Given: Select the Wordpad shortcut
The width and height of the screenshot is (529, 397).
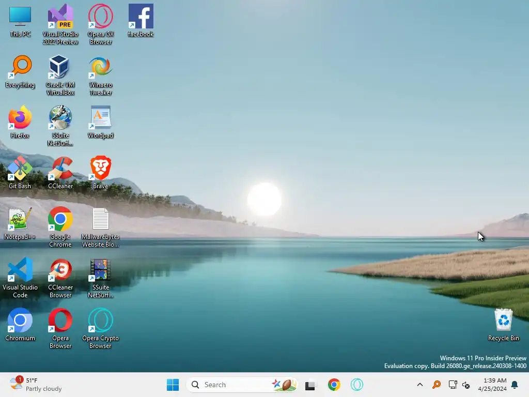Looking at the screenshot, I should tap(101, 122).
